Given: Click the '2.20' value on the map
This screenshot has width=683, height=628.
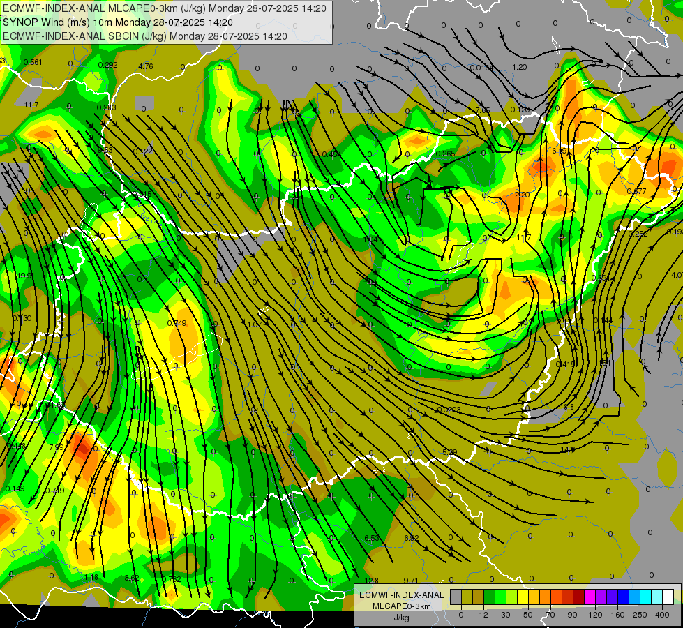Looking at the screenshot, I should [x=523, y=195].
